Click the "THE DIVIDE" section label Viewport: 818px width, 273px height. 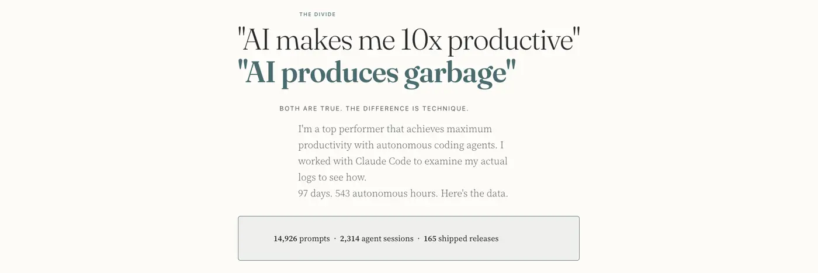point(317,15)
